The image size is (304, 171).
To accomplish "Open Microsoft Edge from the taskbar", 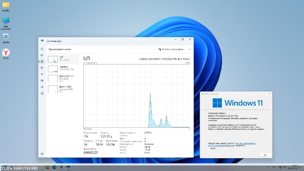I will point(54,167).
